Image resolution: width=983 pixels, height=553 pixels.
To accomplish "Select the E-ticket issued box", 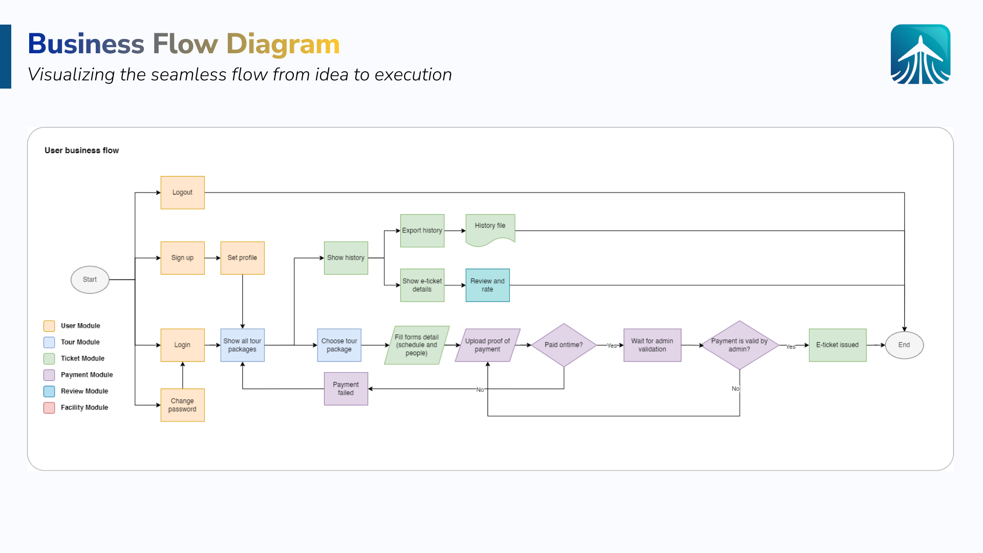I will (x=838, y=345).
